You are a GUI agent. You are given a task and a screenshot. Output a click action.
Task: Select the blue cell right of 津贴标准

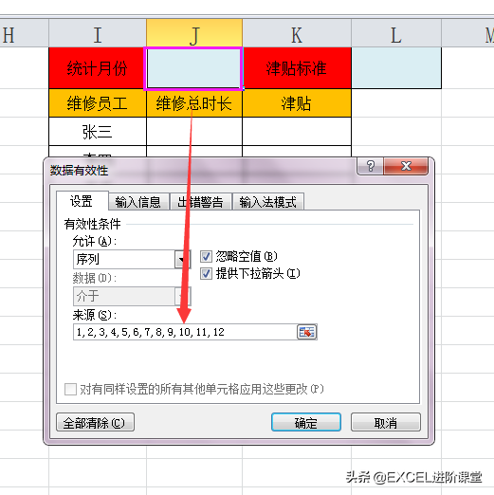(396, 68)
